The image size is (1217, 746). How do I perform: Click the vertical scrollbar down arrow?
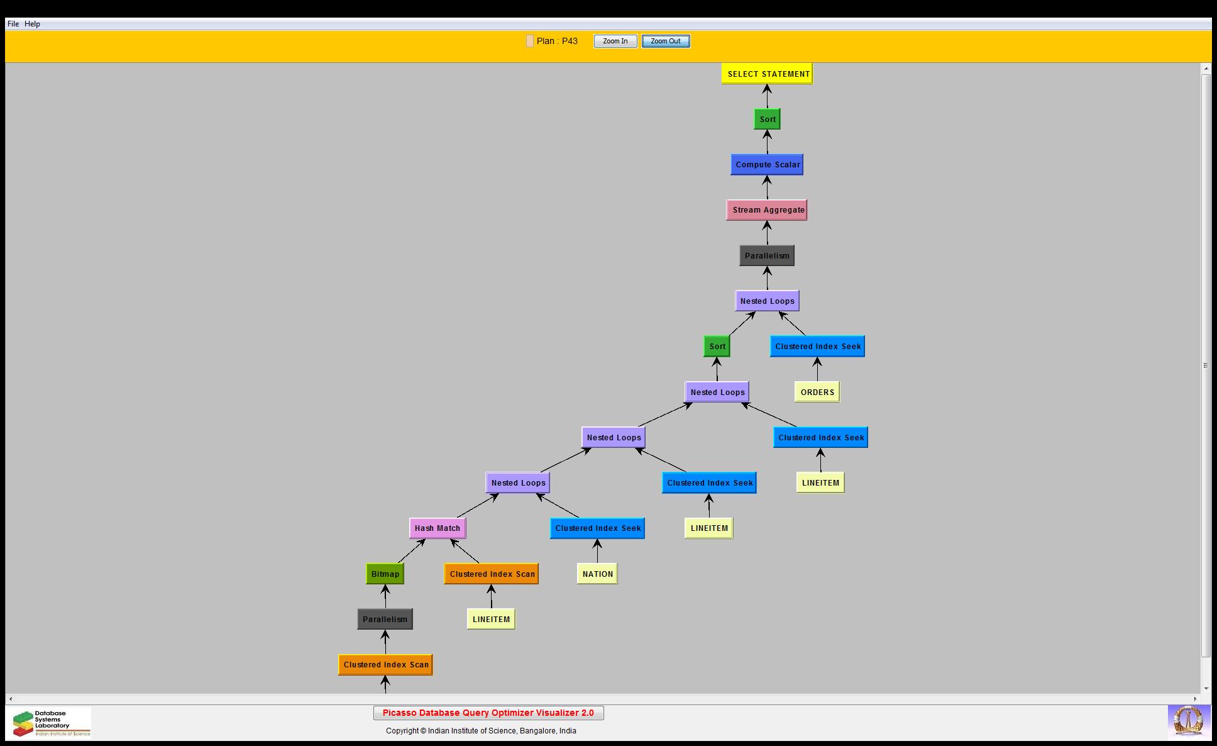pyautogui.click(x=1206, y=689)
